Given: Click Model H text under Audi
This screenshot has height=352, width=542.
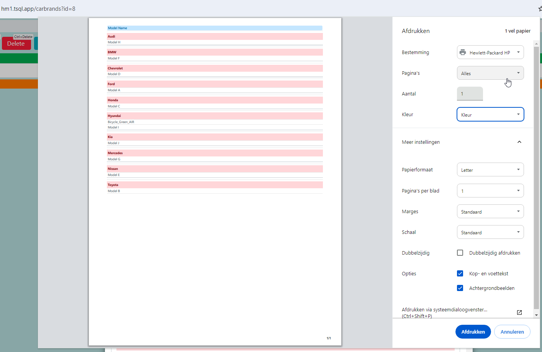Looking at the screenshot, I should coord(114,42).
